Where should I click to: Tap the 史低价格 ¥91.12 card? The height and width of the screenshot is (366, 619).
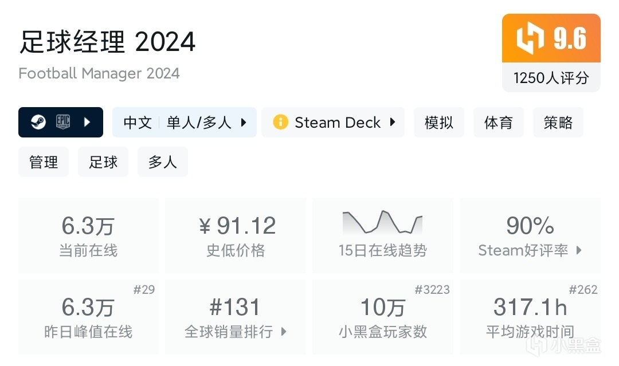[x=235, y=235]
